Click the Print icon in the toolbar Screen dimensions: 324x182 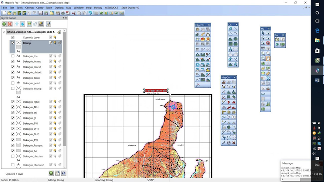[x=63, y=13]
